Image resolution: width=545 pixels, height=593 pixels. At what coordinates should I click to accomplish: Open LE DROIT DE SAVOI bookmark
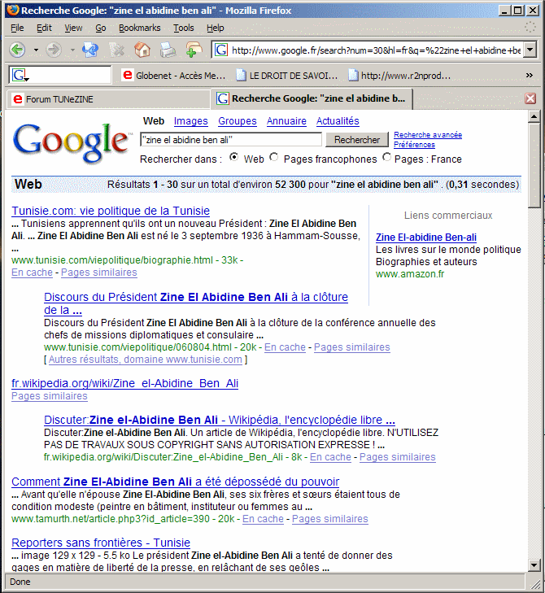pos(286,76)
